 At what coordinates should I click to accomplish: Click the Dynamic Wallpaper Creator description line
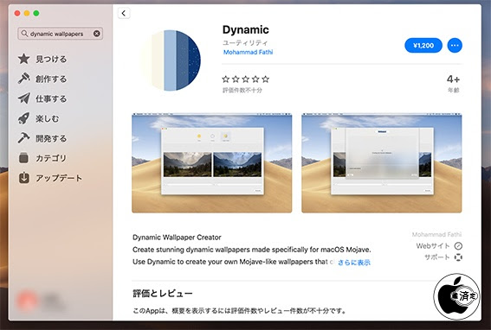pyautogui.click(x=177, y=238)
